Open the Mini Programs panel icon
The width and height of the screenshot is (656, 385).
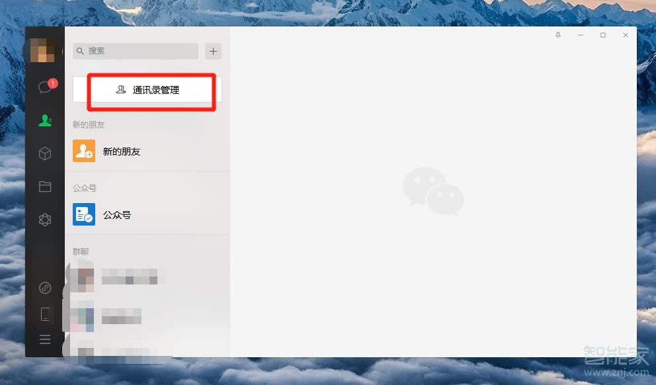pyautogui.click(x=45, y=288)
